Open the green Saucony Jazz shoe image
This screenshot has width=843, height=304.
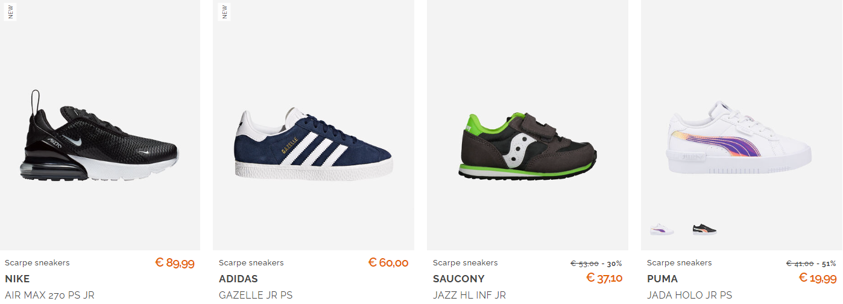pos(527,145)
